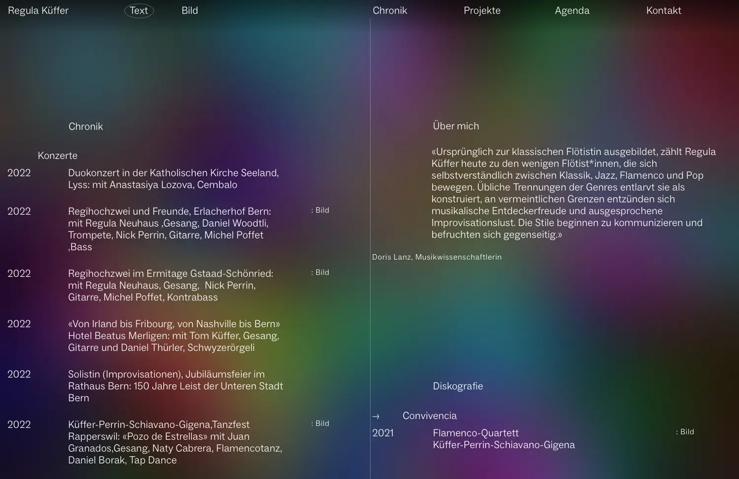The height and width of the screenshot is (479, 739).
Task: Open the Kontakt page
Action: [664, 10]
